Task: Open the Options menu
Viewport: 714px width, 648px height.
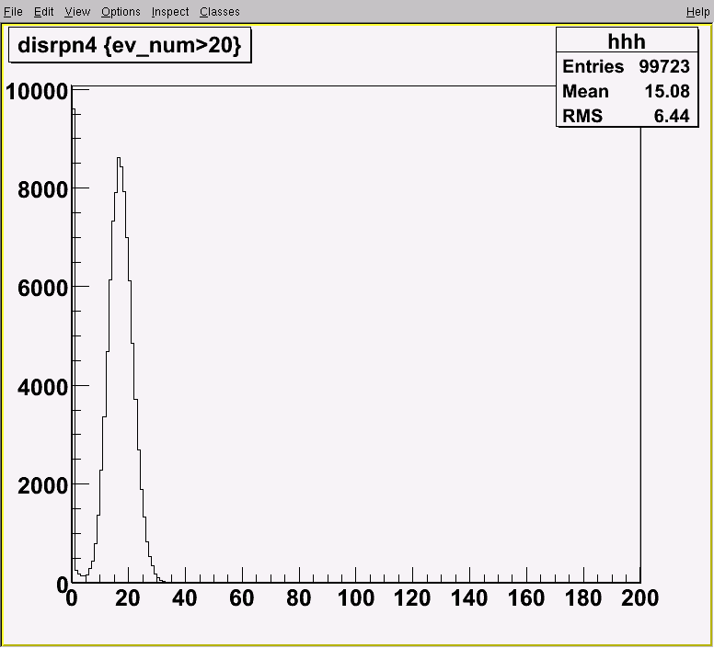Action: coord(121,12)
